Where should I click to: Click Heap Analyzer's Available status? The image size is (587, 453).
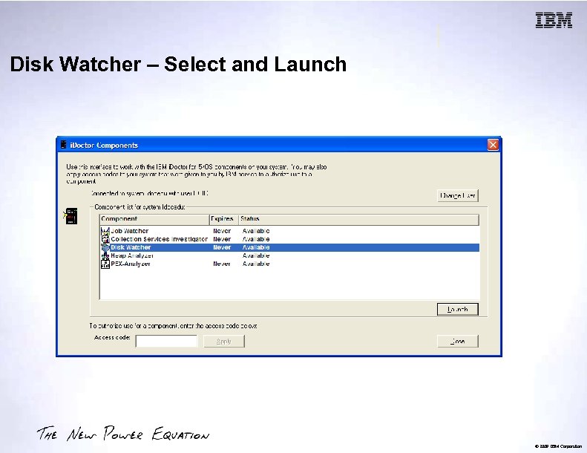click(x=256, y=255)
